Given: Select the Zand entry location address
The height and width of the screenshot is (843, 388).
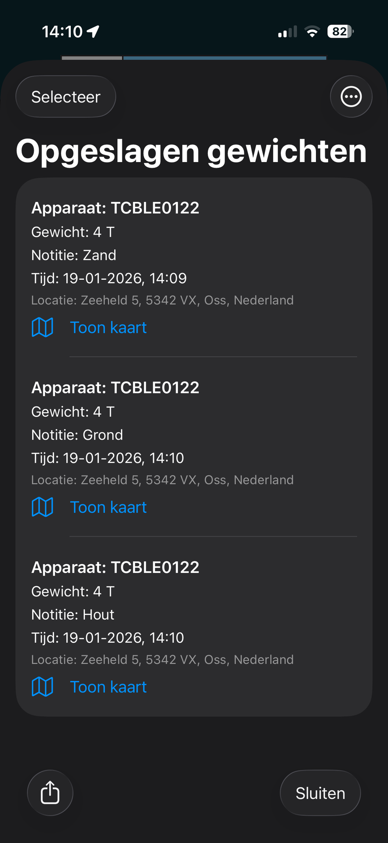Looking at the screenshot, I should tap(162, 300).
